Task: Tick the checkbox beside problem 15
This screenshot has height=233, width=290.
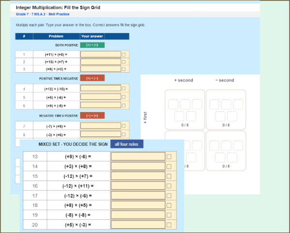Action: point(169,176)
